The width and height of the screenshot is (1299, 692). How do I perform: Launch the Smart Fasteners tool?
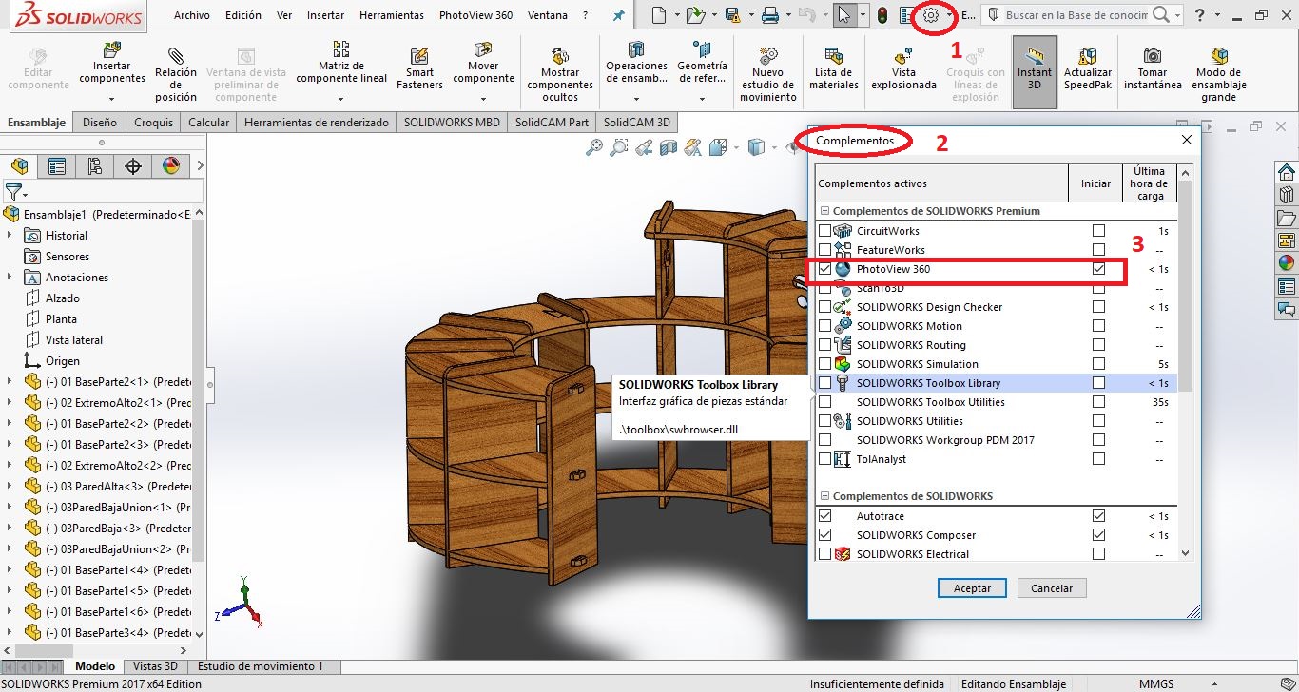[419, 68]
